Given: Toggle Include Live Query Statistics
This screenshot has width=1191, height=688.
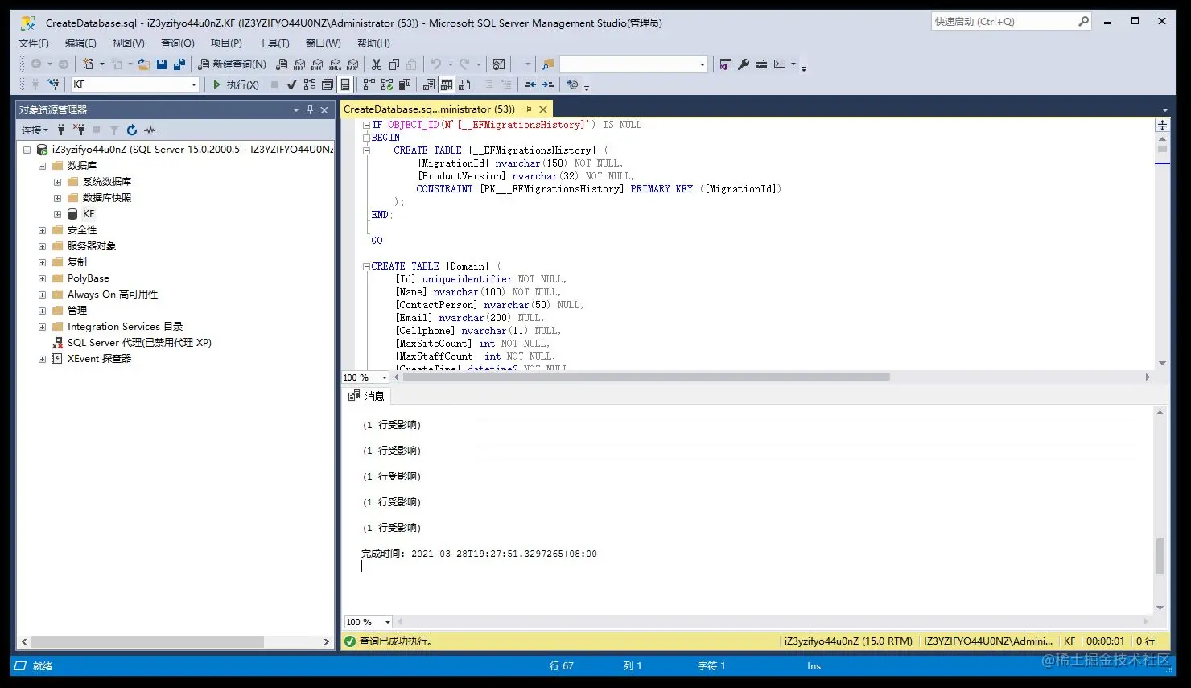Looking at the screenshot, I should [387, 84].
